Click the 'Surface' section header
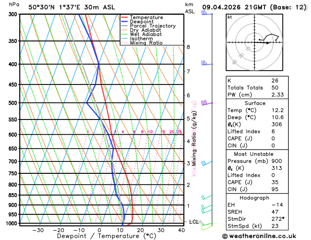This screenshot has width=311, height=240. (x=255, y=103)
